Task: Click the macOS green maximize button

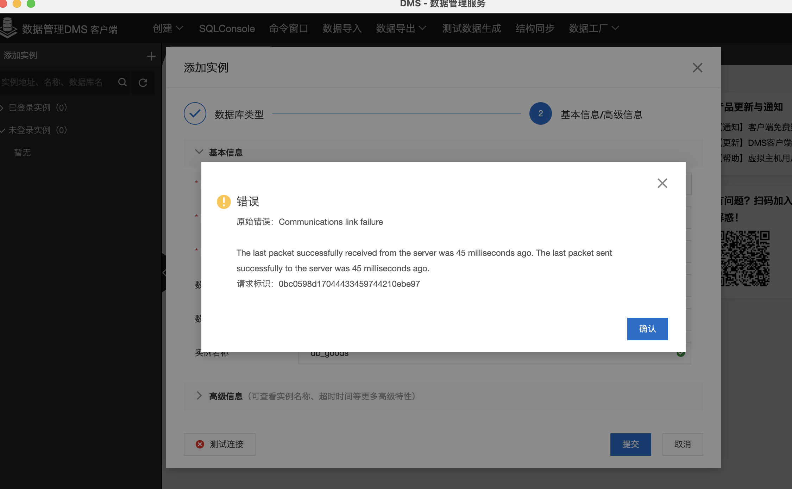Action: tap(31, 3)
